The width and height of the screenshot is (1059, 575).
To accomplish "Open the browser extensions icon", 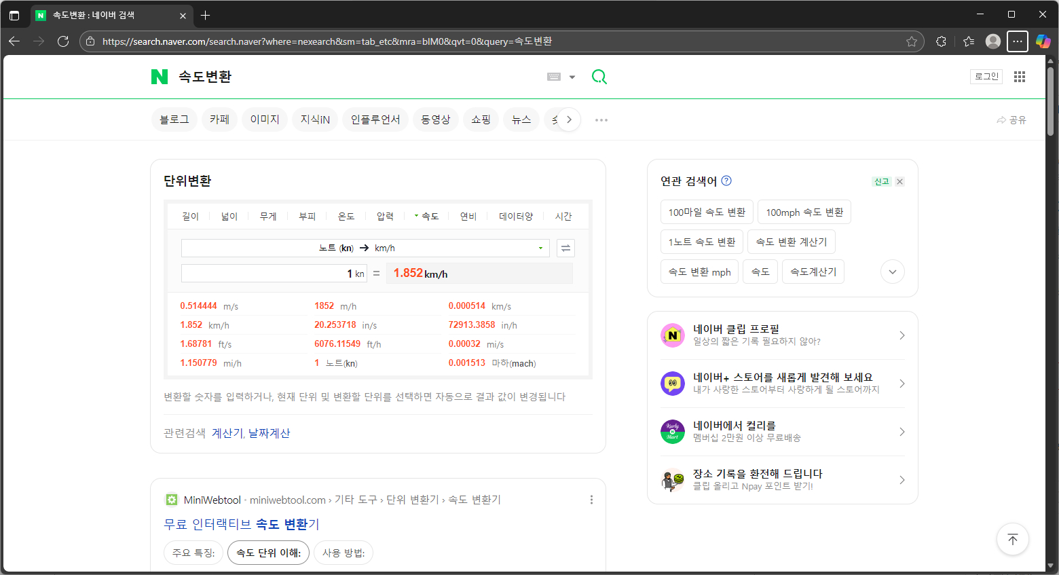I will click(941, 41).
